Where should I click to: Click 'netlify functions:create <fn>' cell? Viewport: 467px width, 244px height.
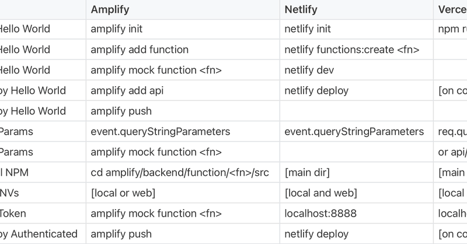pyautogui.click(x=357, y=49)
